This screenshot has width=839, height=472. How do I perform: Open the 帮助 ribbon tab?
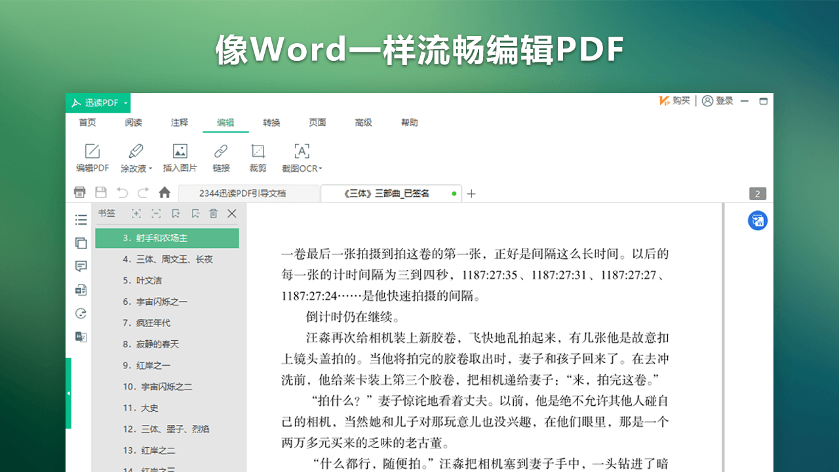(409, 123)
